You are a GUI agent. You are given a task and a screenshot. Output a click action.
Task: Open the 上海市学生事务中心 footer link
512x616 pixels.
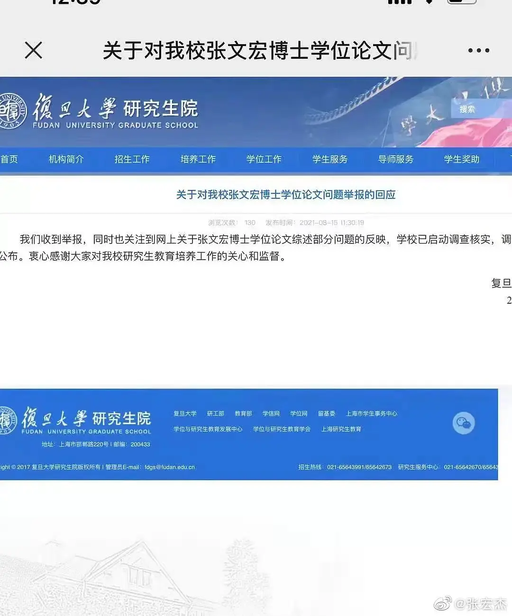click(x=371, y=413)
